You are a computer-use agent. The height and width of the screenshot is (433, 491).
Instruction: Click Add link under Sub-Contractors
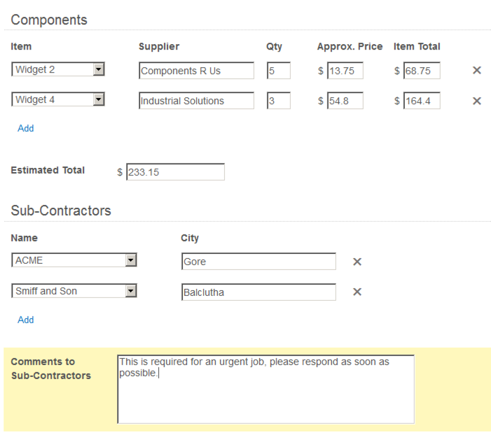[x=26, y=320]
